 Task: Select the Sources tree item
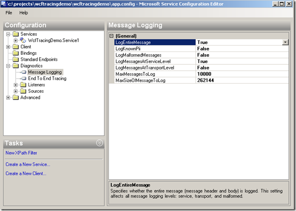[36, 91]
